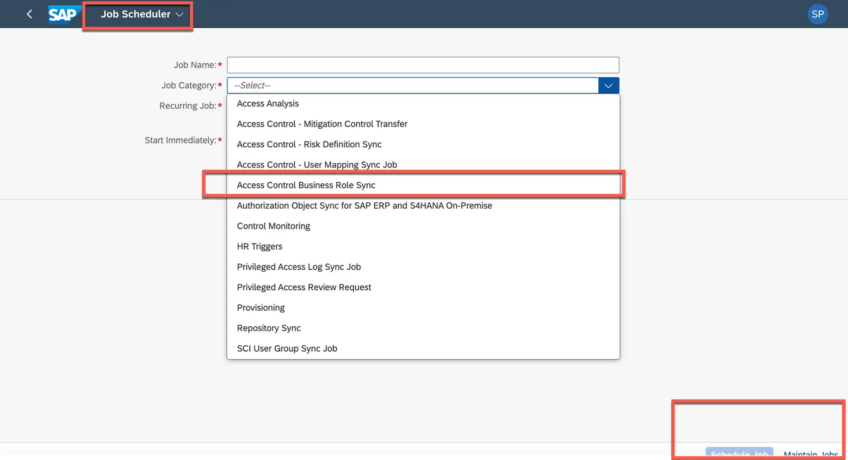Select Access Control - Risk Definition Sync
This screenshot has height=460, width=848.
[309, 144]
